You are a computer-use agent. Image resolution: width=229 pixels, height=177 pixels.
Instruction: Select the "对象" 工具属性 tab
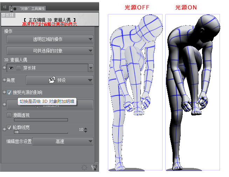(27, 8)
